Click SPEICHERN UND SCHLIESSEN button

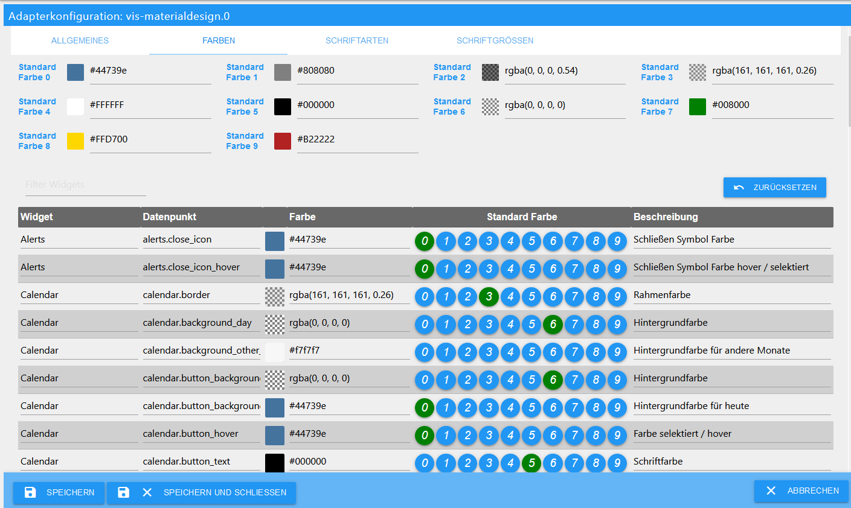pyautogui.click(x=201, y=492)
